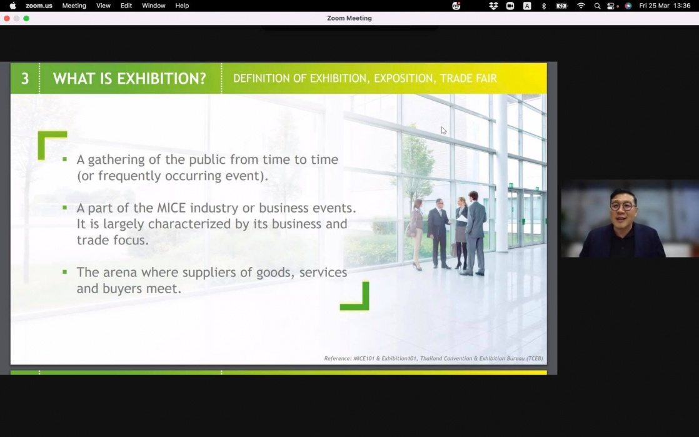This screenshot has width=699, height=437.
Task: Open the Apple menu
Action: 13,6
